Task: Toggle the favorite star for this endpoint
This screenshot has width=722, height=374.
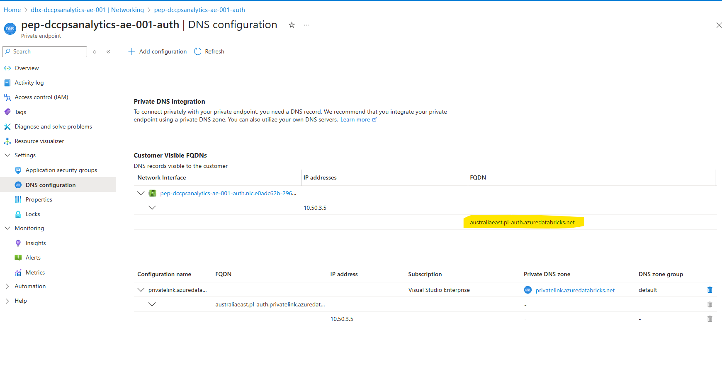Action: pyautogui.click(x=292, y=25)
